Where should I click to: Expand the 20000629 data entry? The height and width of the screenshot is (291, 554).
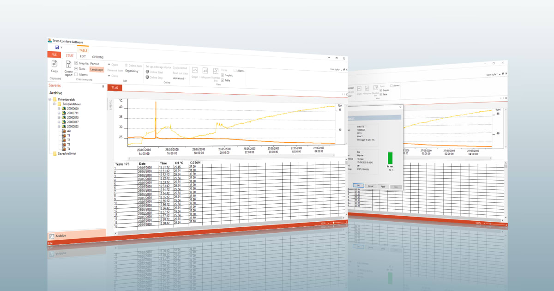(x=59, y=109)
